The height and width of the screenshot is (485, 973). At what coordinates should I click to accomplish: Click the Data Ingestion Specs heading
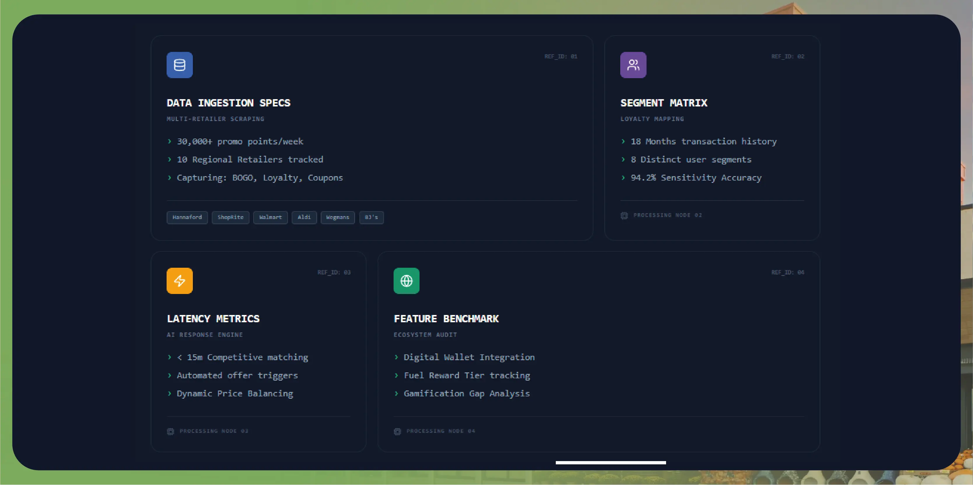[228, 103]
